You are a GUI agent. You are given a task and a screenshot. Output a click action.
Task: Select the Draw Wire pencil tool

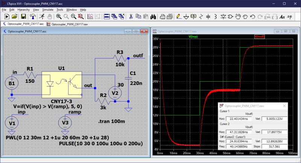(178, 16)
